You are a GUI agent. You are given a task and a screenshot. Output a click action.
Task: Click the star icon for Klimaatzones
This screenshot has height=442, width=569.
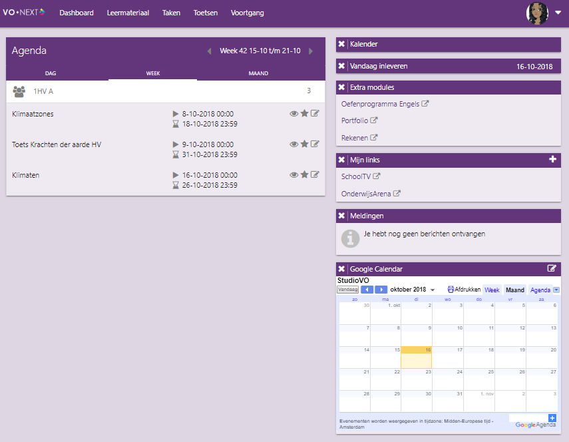click(304, 113)
